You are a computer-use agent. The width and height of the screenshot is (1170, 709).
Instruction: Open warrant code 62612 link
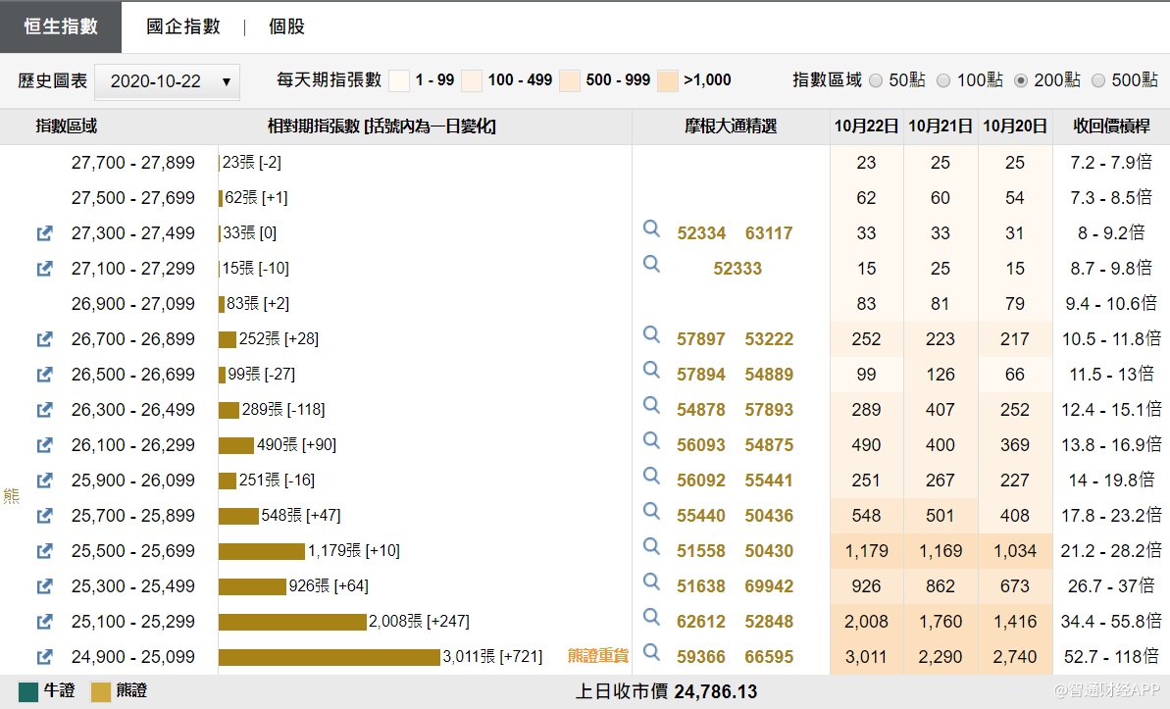tap(701, 622)
